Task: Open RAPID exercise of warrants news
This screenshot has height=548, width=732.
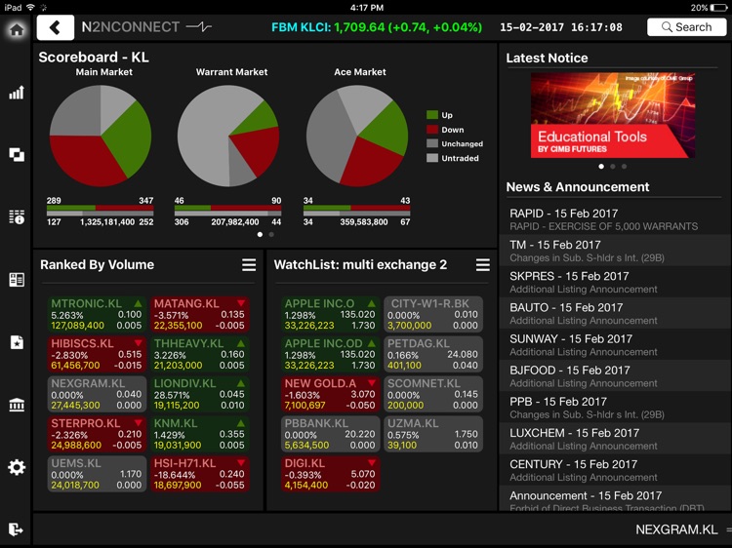Action: (x=615, y=219)
